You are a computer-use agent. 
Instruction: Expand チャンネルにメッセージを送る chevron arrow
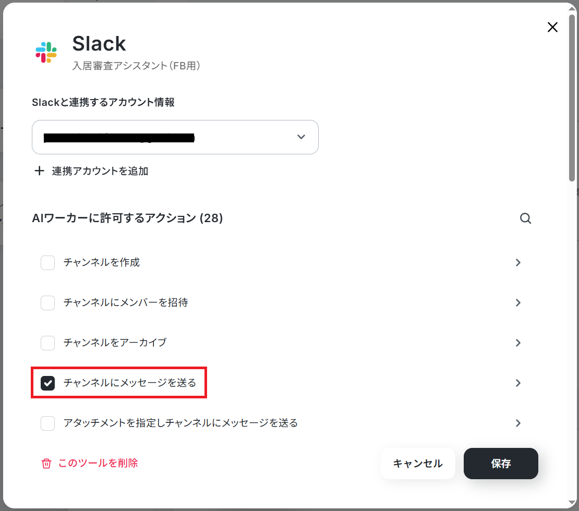pos(518,383)
